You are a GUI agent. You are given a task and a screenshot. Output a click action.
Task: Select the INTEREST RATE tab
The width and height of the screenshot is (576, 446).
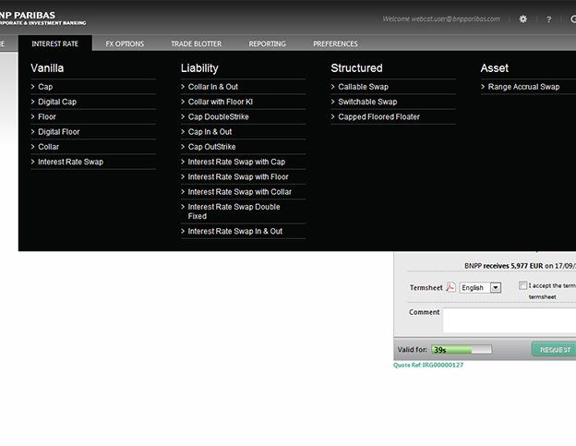tap(55, 43)
